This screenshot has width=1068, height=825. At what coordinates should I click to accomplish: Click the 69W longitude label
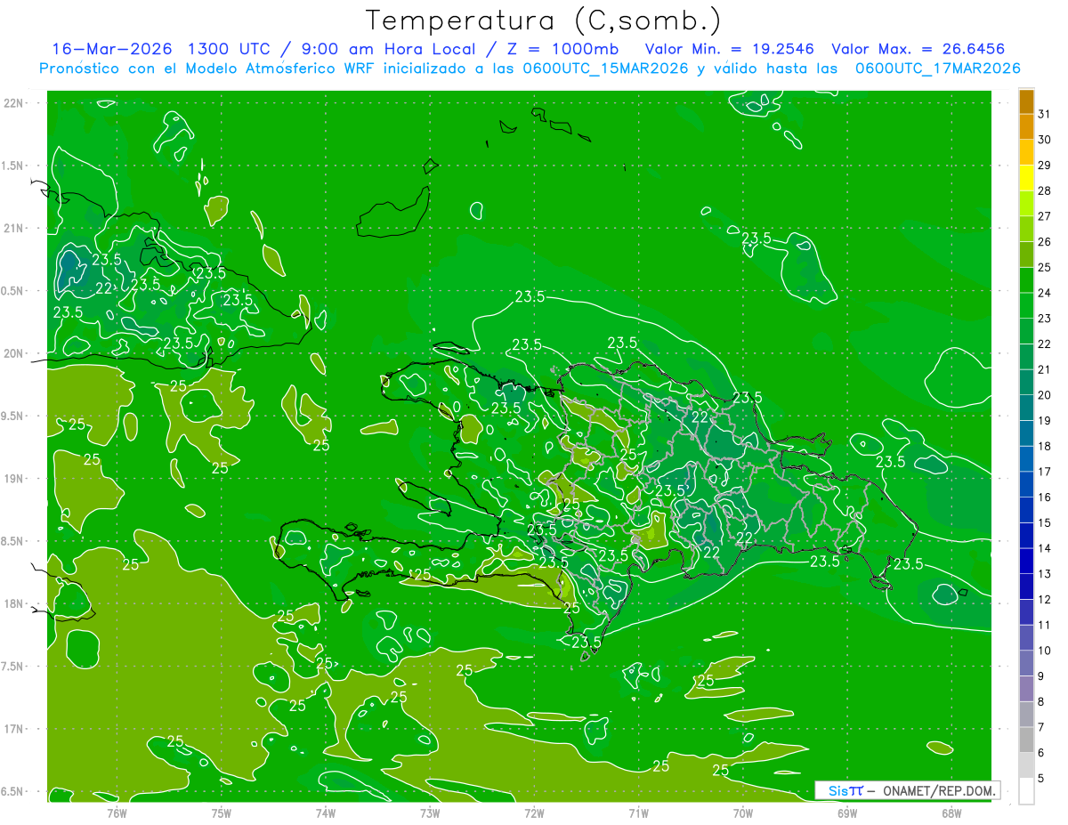pyautogui.click(x=847, y=813)
